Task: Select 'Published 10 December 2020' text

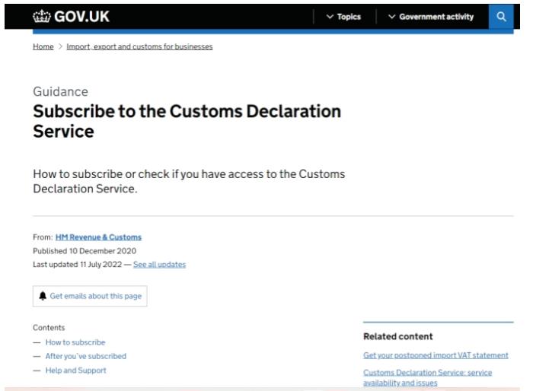Action: [85, 251]
